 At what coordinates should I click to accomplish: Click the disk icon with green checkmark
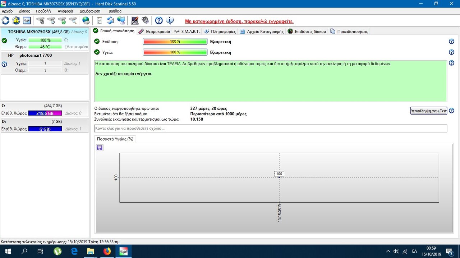[62, 20]
